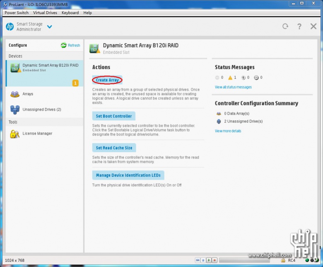Click the green Refresh arrows icon
Image resolution: width=323 pixels, height=267 pixels.
[x=63, y=45]
